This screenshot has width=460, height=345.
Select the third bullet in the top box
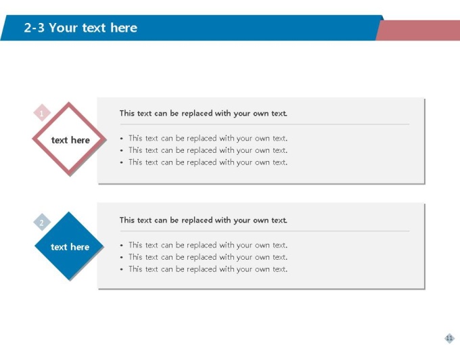tap(208, 162)
